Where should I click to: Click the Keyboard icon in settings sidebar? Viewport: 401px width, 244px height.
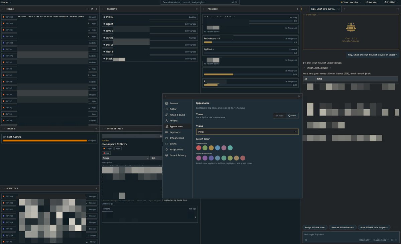coord(166,132)
